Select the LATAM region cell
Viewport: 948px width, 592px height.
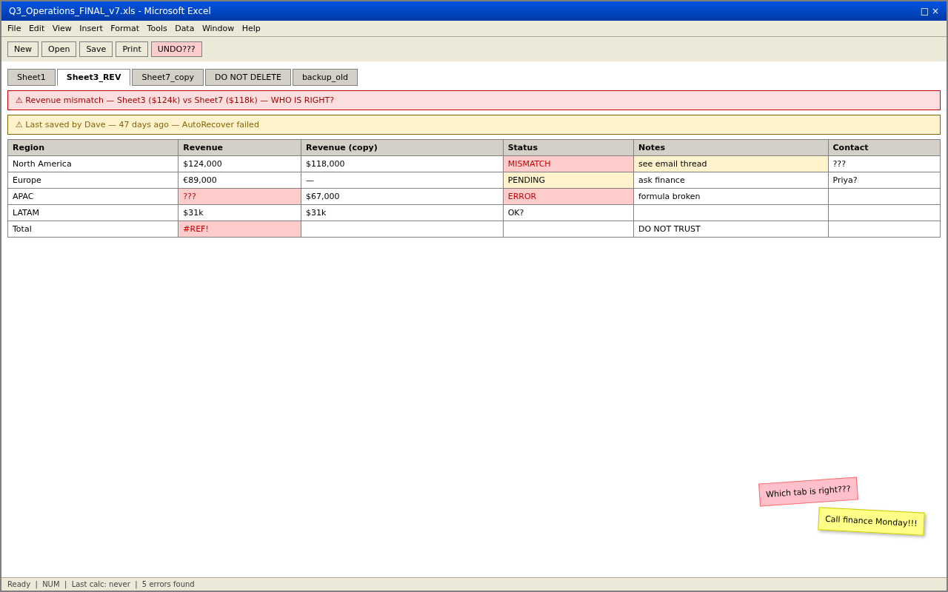click(x=93, y=213)
